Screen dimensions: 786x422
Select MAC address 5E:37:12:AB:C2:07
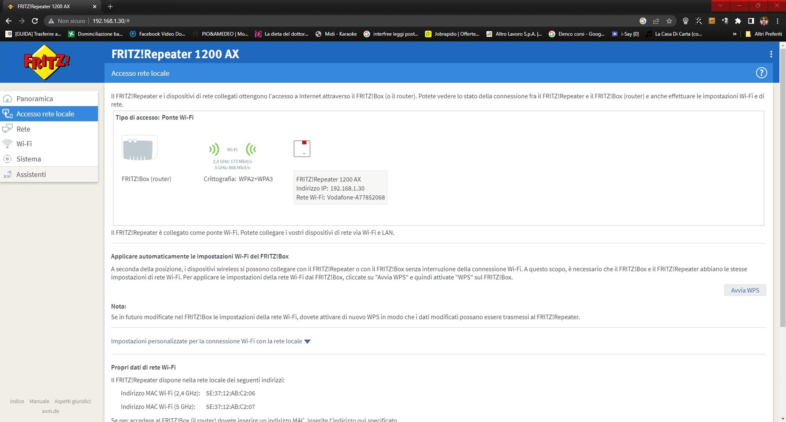(230, 407)
